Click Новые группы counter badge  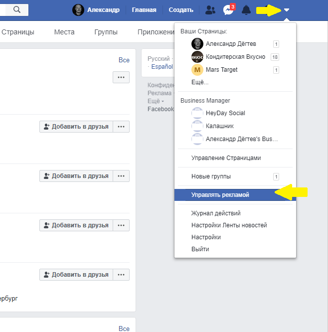(x=276, y=176)
